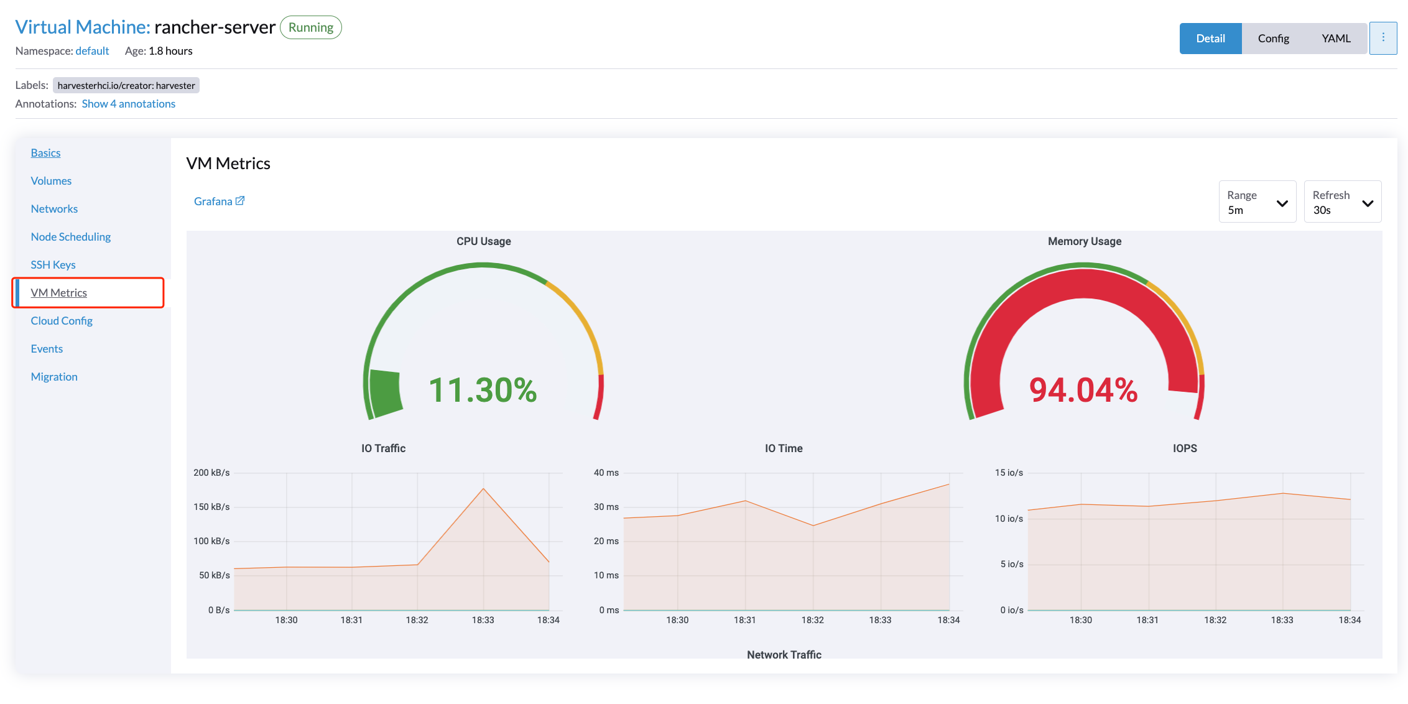Viewport: 1408px width, 704px height.
Task: Switch to the Config view
Action: [x=1273, y=39]
